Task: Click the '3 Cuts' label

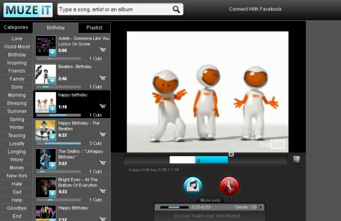Action: (95, 143)
